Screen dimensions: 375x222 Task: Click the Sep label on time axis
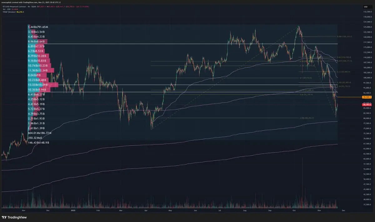tap(269, 211)
